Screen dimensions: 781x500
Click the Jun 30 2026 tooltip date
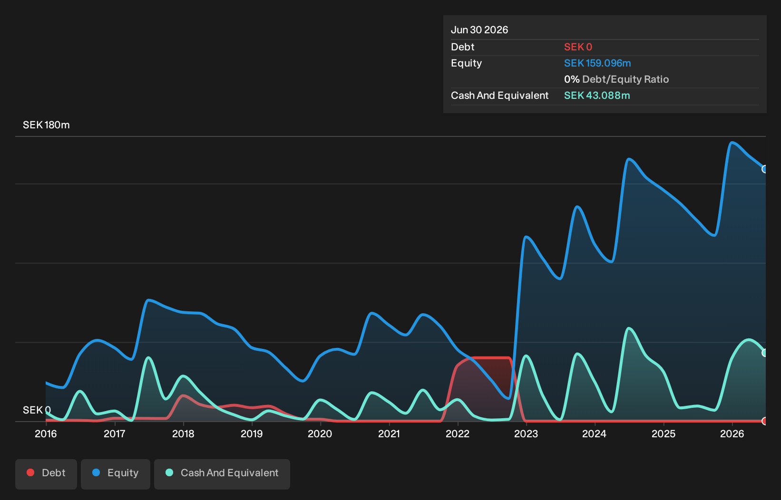[479, 30]
